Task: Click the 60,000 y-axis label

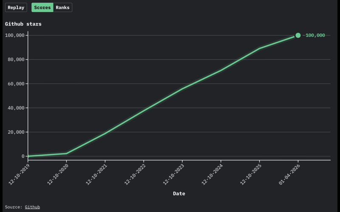Action: 15,84
